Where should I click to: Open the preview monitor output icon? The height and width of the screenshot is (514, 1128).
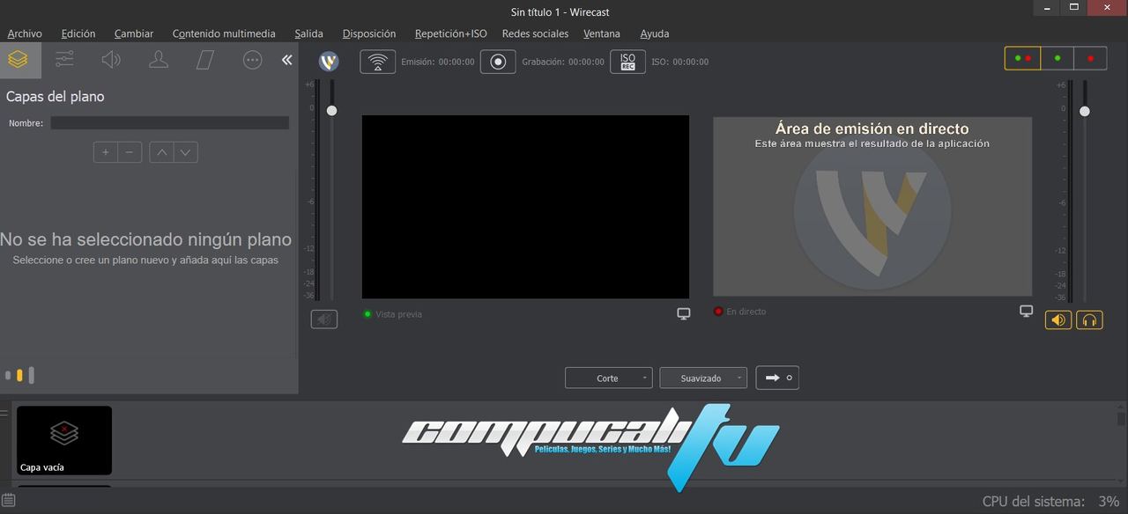click(684, 314)
